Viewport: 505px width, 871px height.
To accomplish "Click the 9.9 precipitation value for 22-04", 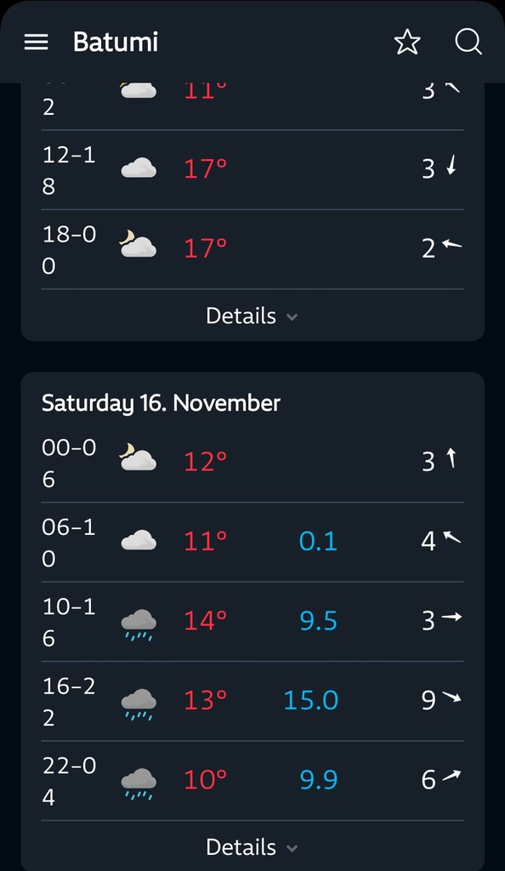I will (x=319, y=779).
